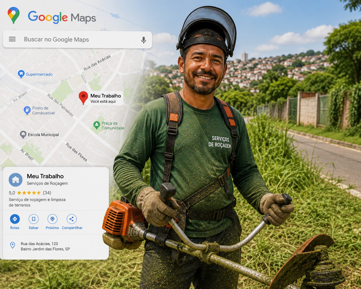The height and width of the screenshot is (289, 361).
Task: Click the 5,0 rating score
Action: point(12,193)
